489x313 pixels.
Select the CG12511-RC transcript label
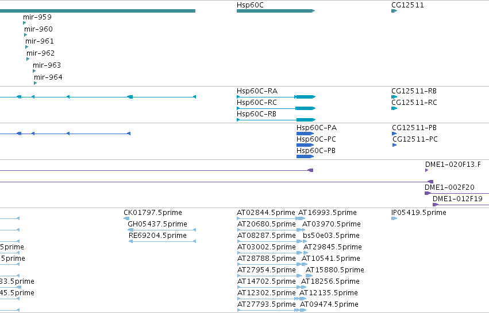[414, 103]
